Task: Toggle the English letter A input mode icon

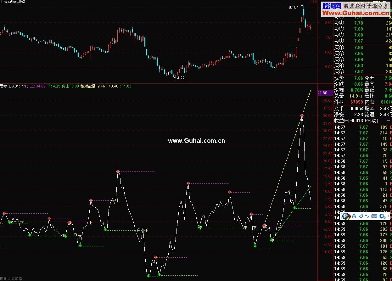Action: click(x=354, y=216)
